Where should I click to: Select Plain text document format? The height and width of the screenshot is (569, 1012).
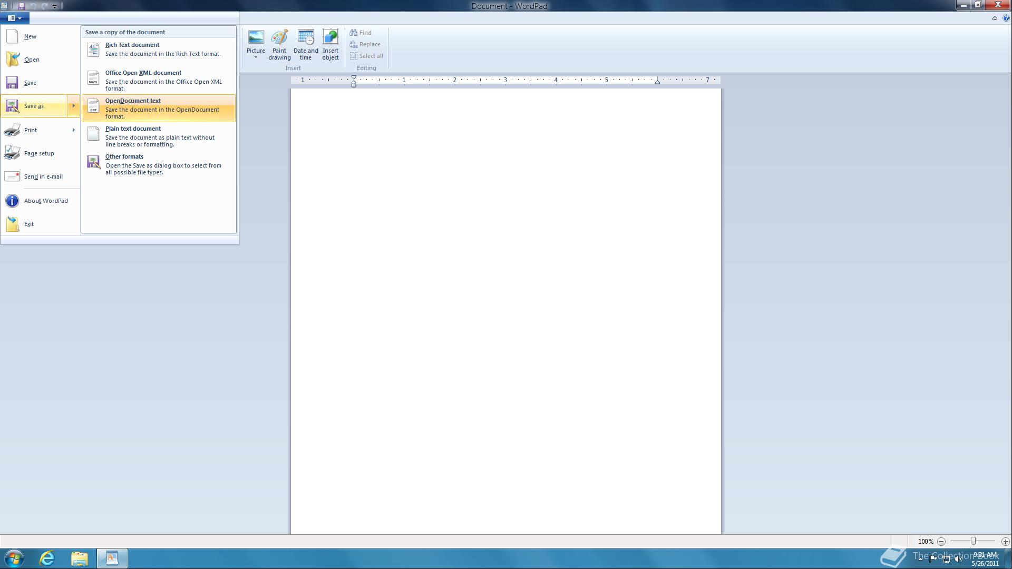pos(159,136)
